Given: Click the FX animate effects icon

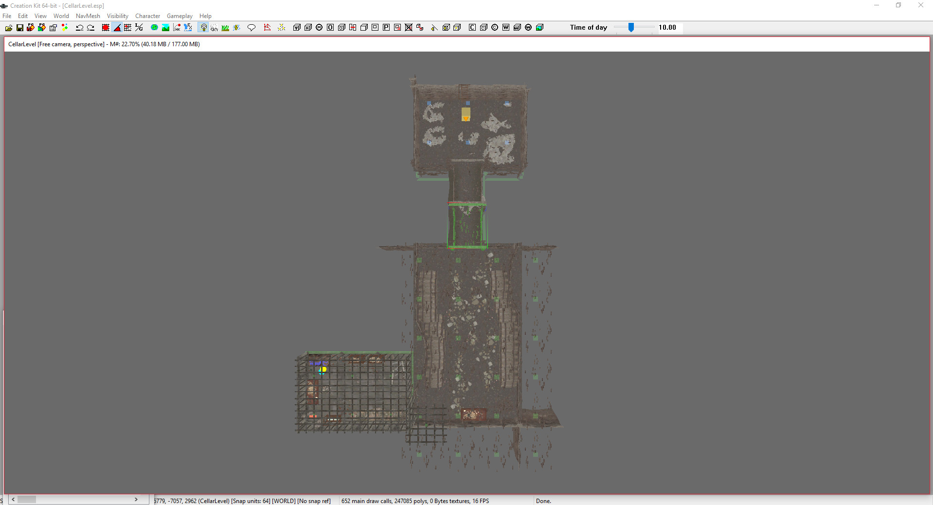Looking at the screenshot, I should pos(188,28).
